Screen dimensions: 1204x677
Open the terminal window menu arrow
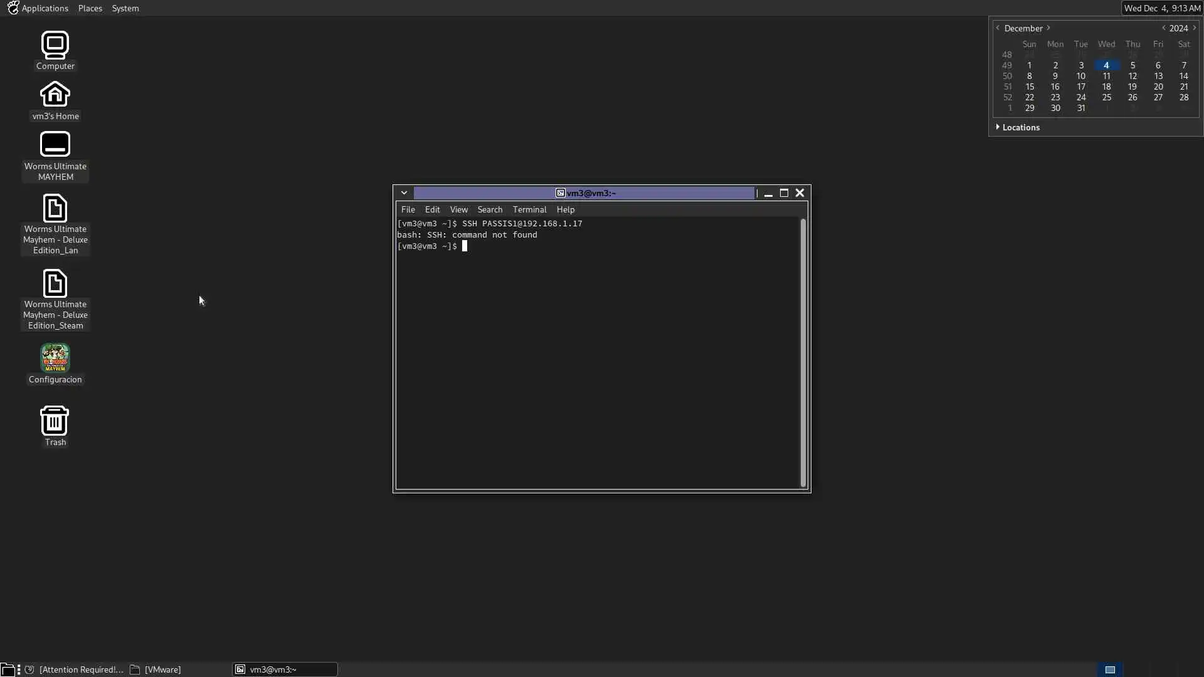[x=404, y=193]
